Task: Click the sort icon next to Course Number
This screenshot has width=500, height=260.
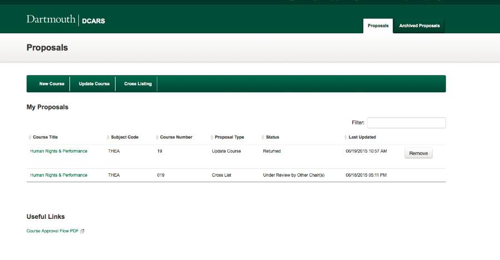Action: pyautogui.click(x=157, y=137)
